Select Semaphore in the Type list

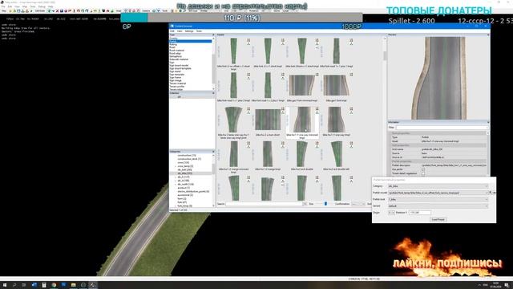coord(176,56)
